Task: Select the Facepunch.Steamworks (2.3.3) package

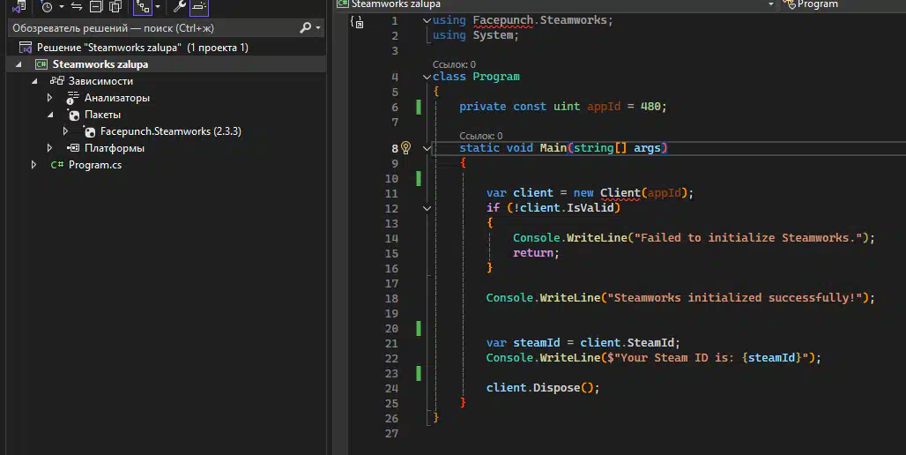Action: pyautogui.click(x=170, y=131)
